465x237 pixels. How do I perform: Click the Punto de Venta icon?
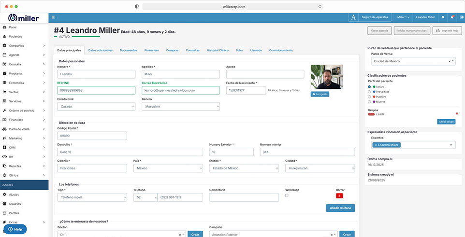(x=4, y=129)
